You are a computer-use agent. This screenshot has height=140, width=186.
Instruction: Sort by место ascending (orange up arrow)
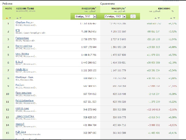7,18
